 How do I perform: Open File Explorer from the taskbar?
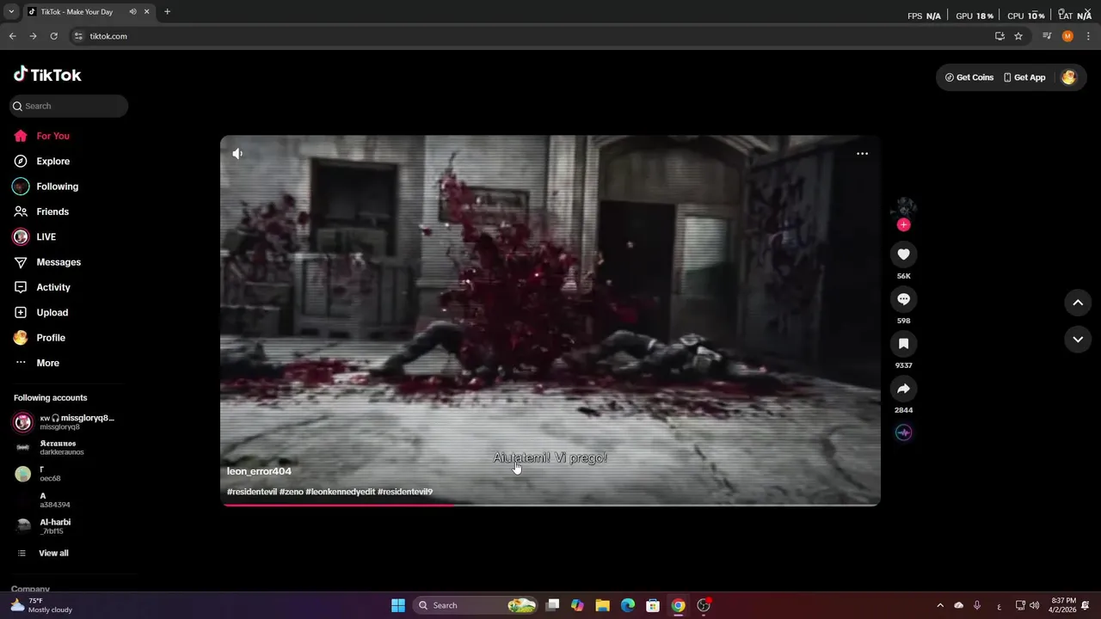[x=602, y=605]
